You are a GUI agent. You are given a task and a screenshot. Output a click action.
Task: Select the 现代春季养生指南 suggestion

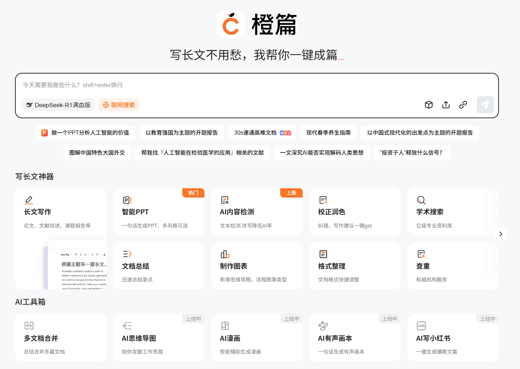pos(328,133)
